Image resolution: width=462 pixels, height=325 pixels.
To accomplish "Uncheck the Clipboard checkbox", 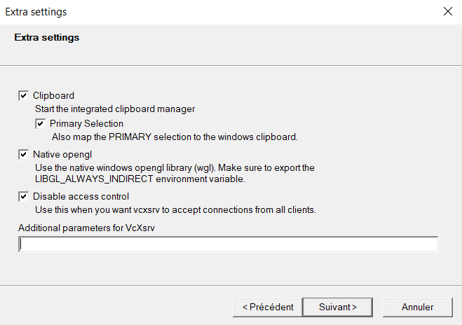I will pos(23,95).
